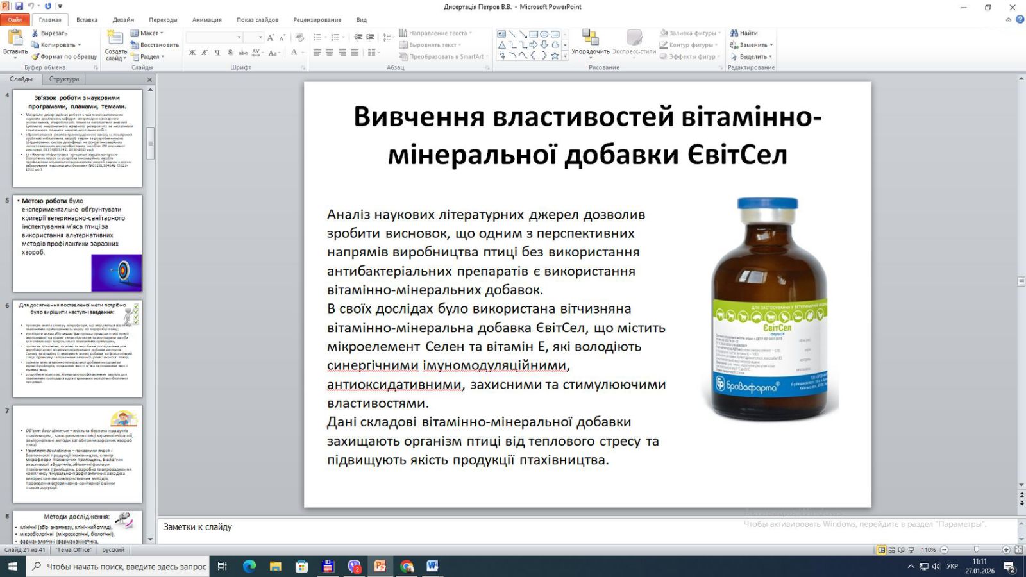
Task: Click the zoom slider handle
Action: [x=976, y=550]
